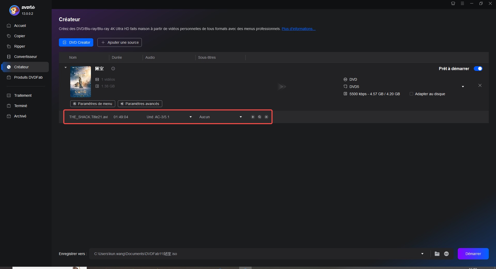This screenshot has width=496, height=269.
Task: Open the Plus d'informations link
Action: point(298,29)
